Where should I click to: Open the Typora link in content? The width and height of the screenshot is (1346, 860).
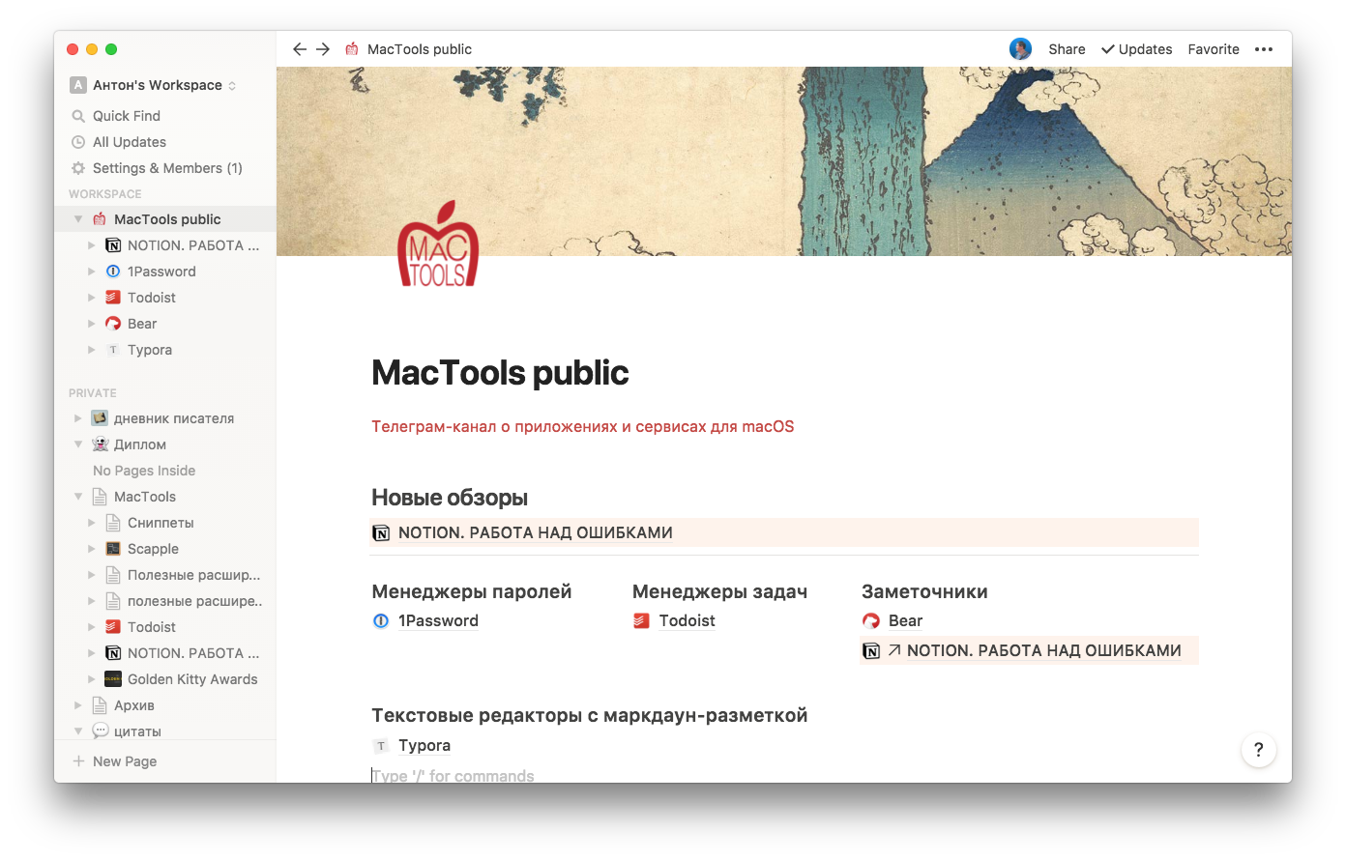424,745
